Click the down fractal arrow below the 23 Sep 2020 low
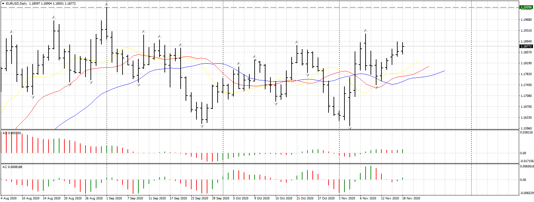 202,126
